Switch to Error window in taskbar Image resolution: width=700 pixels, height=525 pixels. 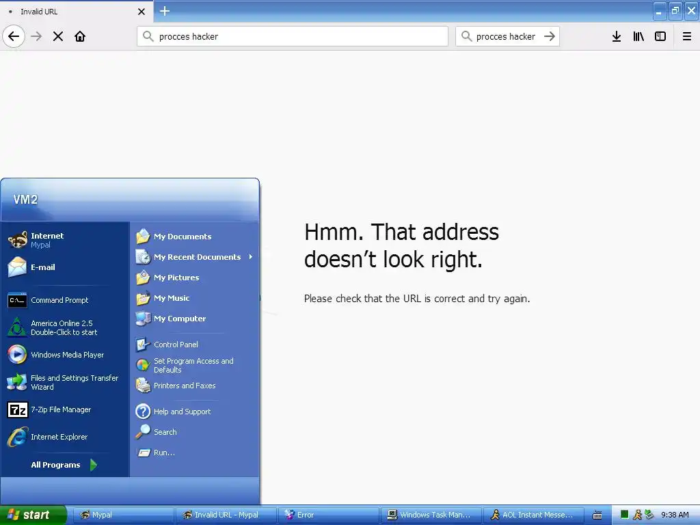(x=328, y=515)
